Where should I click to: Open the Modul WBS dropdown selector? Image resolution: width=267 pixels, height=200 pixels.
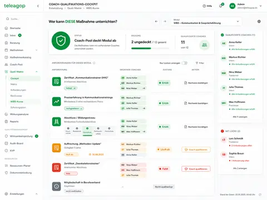tap(206, 22)
